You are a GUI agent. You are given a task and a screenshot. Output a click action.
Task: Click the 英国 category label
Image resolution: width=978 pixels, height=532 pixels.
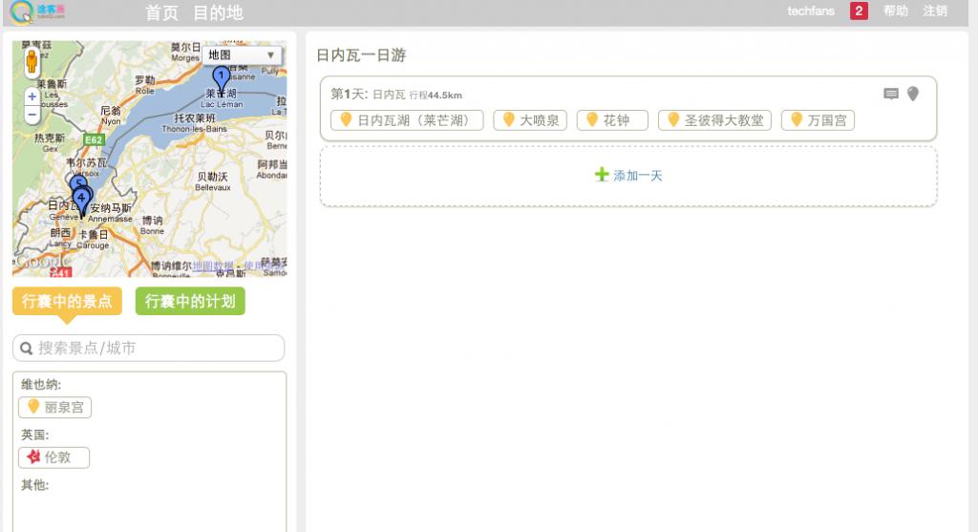(35, 435)
